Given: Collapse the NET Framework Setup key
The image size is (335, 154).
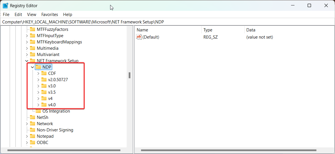Looking at the screenshot, I should 27,61.
